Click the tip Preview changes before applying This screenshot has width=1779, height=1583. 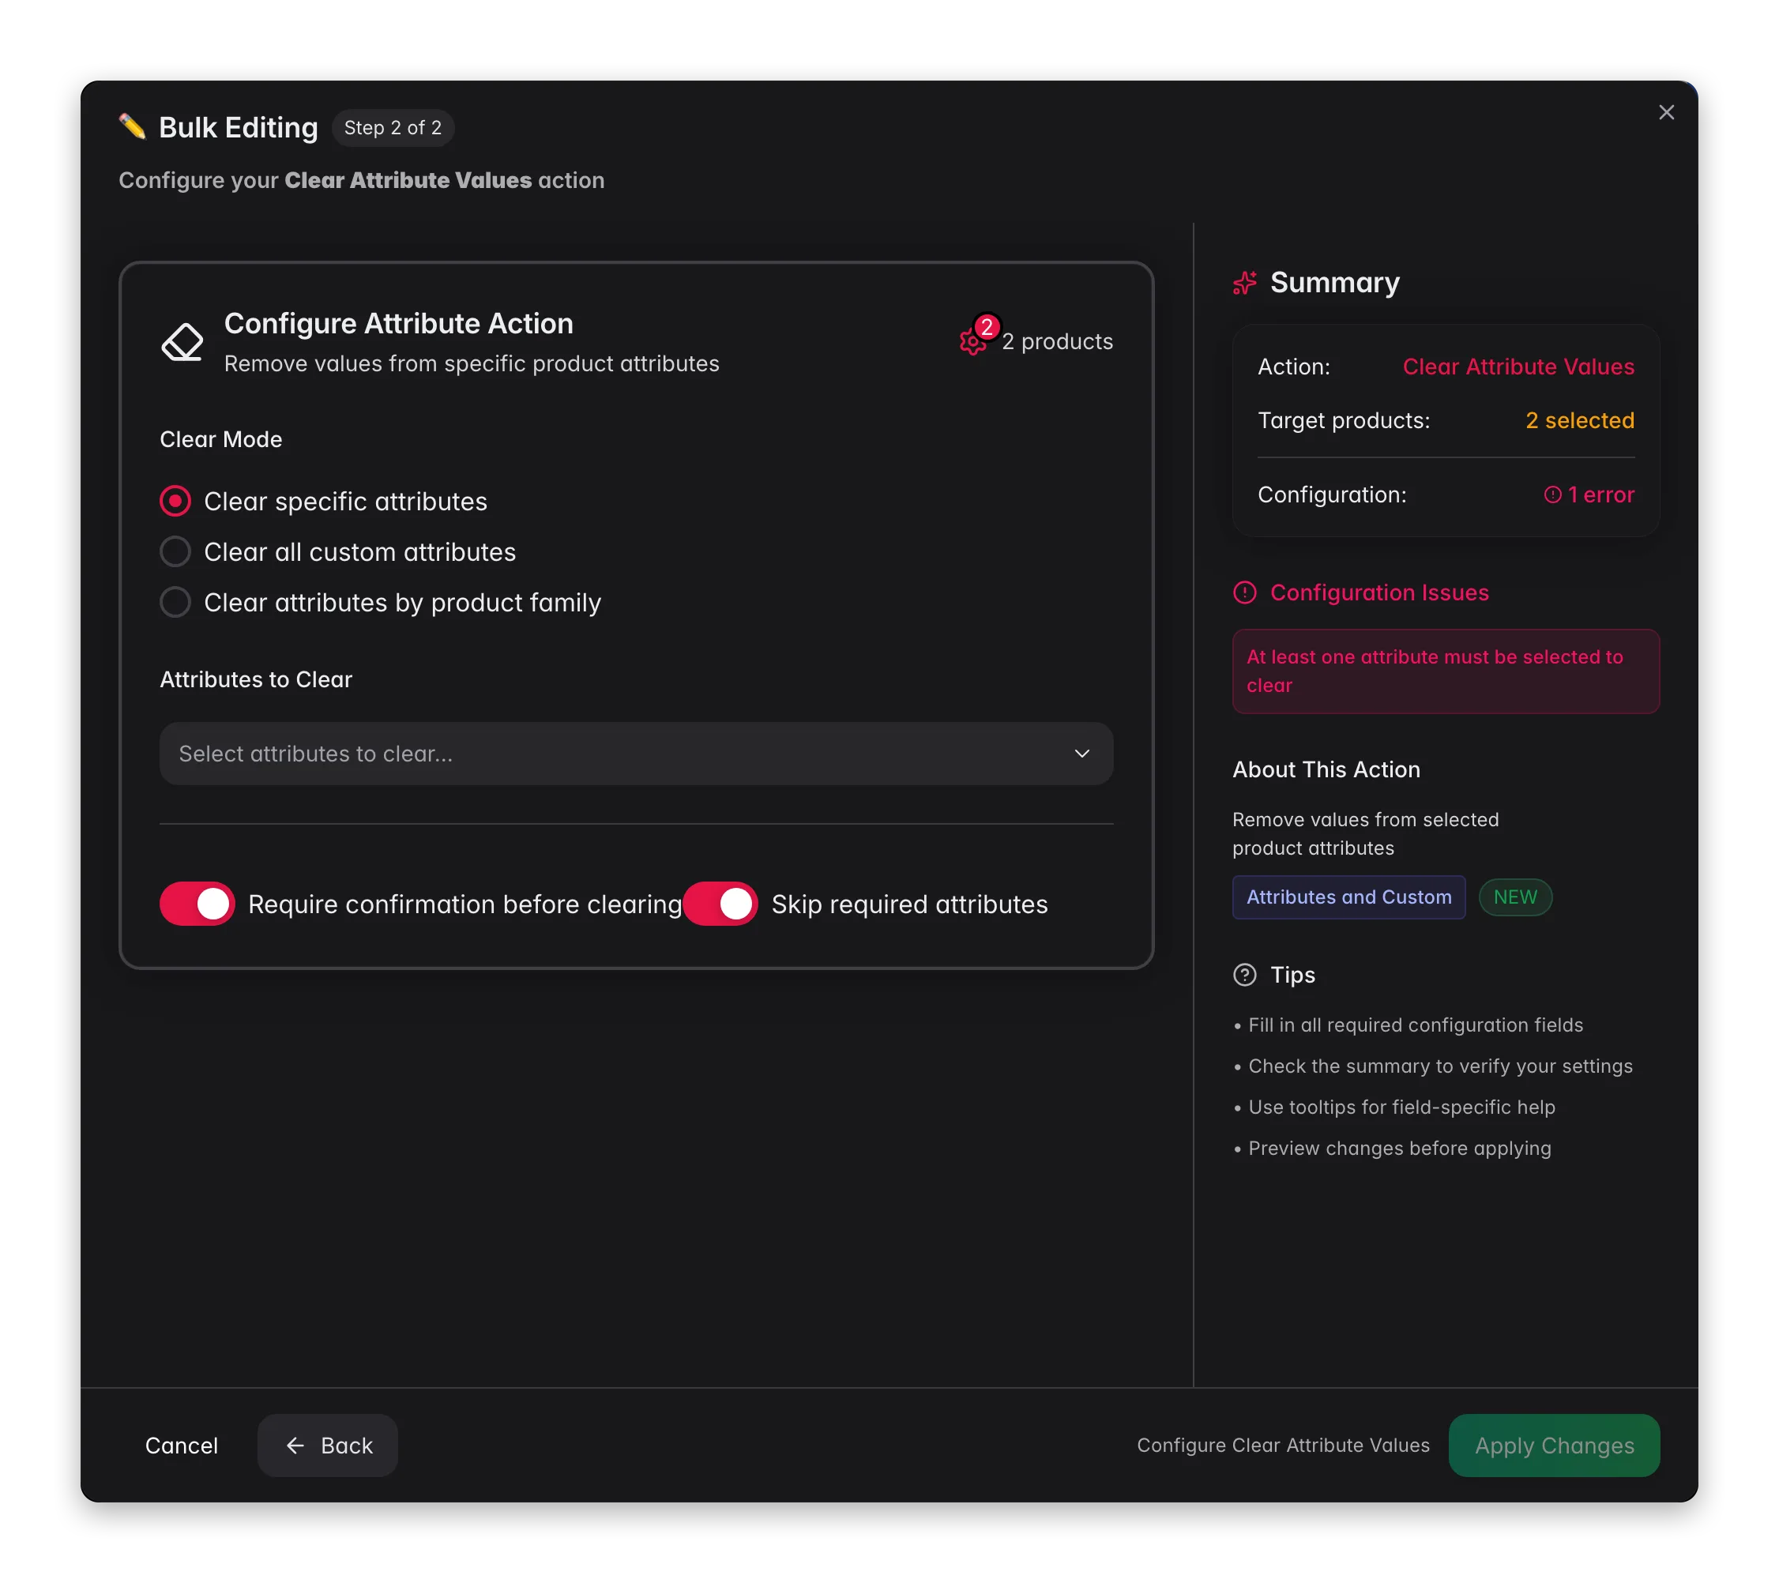(x=1393, y=1148)
